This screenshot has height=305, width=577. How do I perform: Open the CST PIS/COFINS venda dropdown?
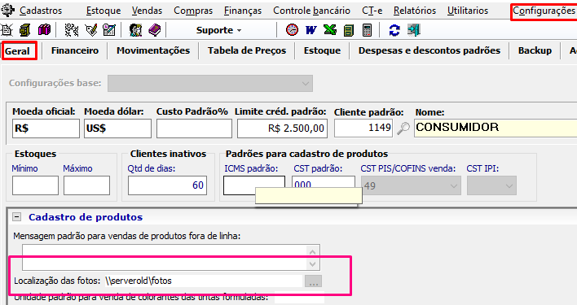pos(411,185)
